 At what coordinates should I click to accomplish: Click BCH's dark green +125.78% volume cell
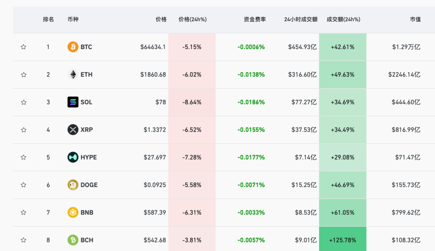342,240
